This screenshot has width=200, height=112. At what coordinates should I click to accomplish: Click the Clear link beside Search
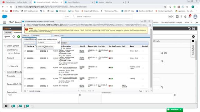pos(62,35)
